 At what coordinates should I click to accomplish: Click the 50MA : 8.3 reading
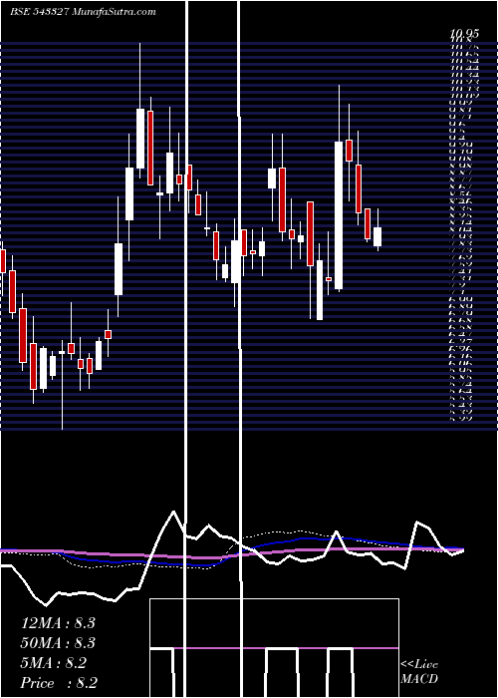[58, 643]
